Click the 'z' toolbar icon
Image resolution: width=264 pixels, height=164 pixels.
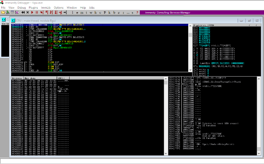(119, 13)
